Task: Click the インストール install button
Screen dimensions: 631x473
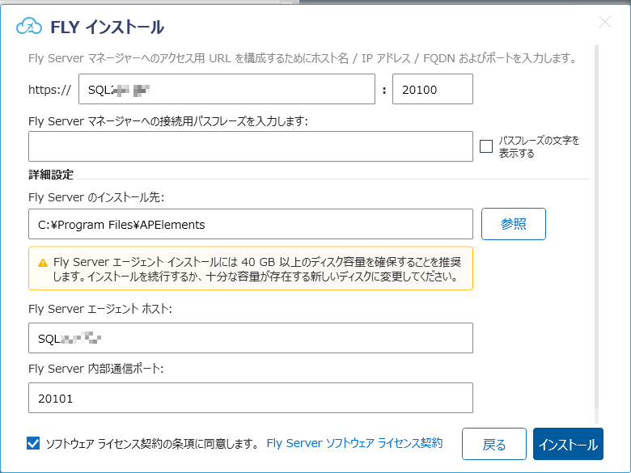Action: [x=568, y=444]
